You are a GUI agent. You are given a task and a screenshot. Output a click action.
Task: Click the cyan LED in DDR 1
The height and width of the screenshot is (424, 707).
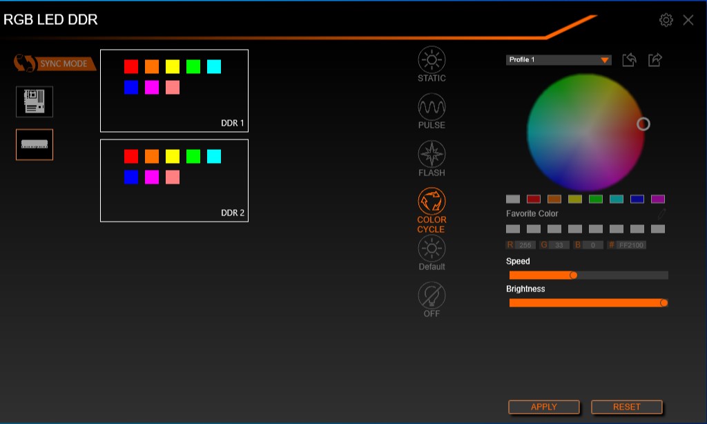point(214,67)
